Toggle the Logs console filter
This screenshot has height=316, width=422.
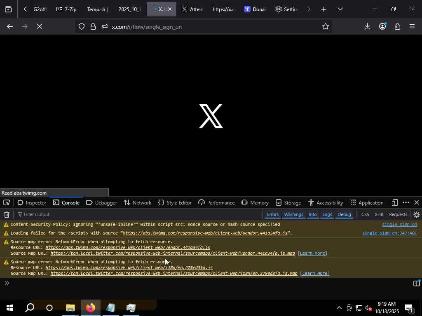(327, 214)
